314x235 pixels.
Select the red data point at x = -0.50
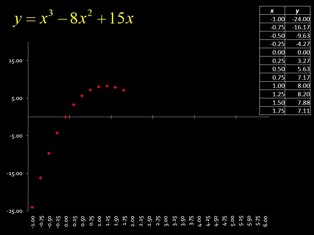tap(49, 153)
